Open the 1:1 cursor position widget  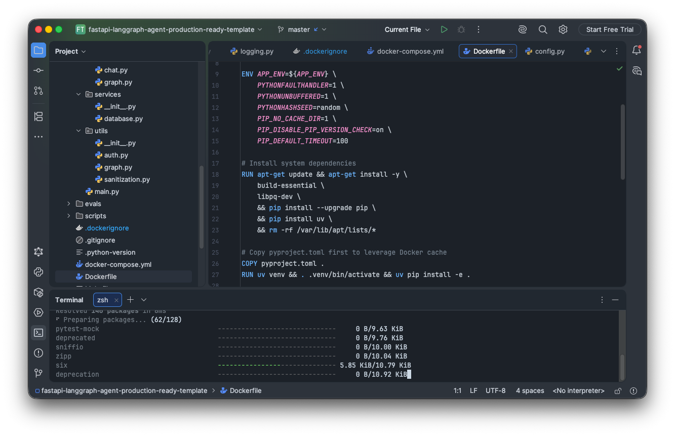(457, 391)
